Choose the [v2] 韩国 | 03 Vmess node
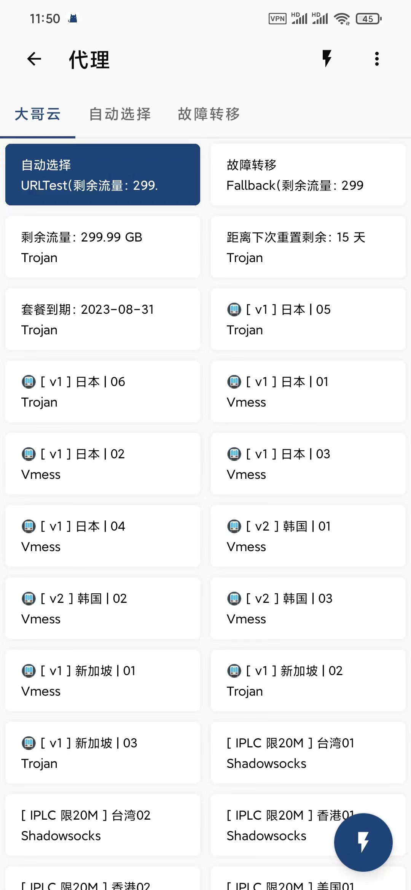This screenshot has height=890, width=411. point(308,608)
